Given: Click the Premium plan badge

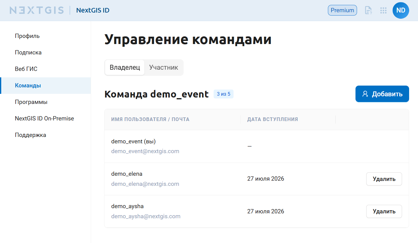Looking at the screenshot, I should click(x=342, y=10).
